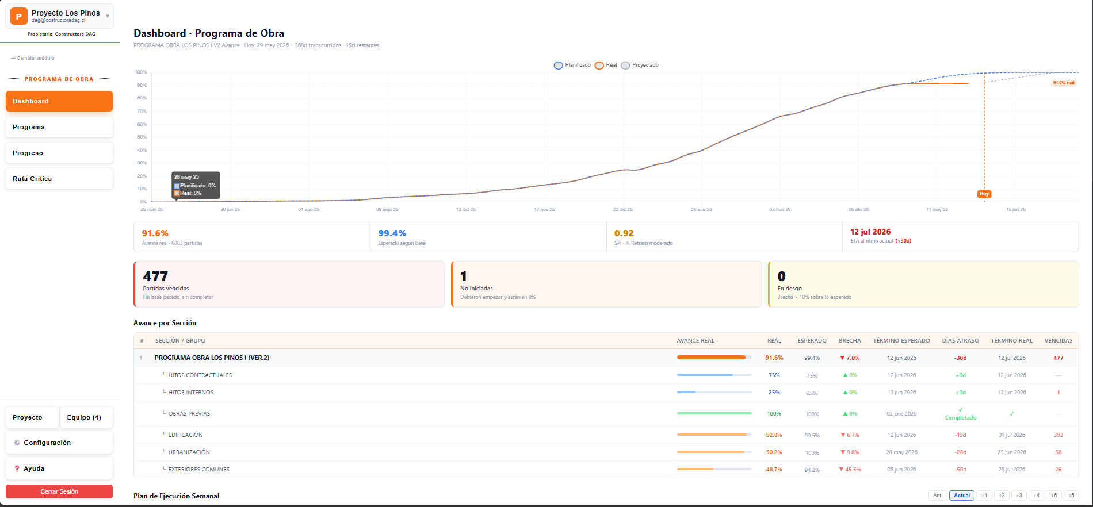Viewport: 1093px width, 507px height.
Task: Click the progress bar of PROGRAMA OBRA LOS PINOS
Action: tap(714, 358)
